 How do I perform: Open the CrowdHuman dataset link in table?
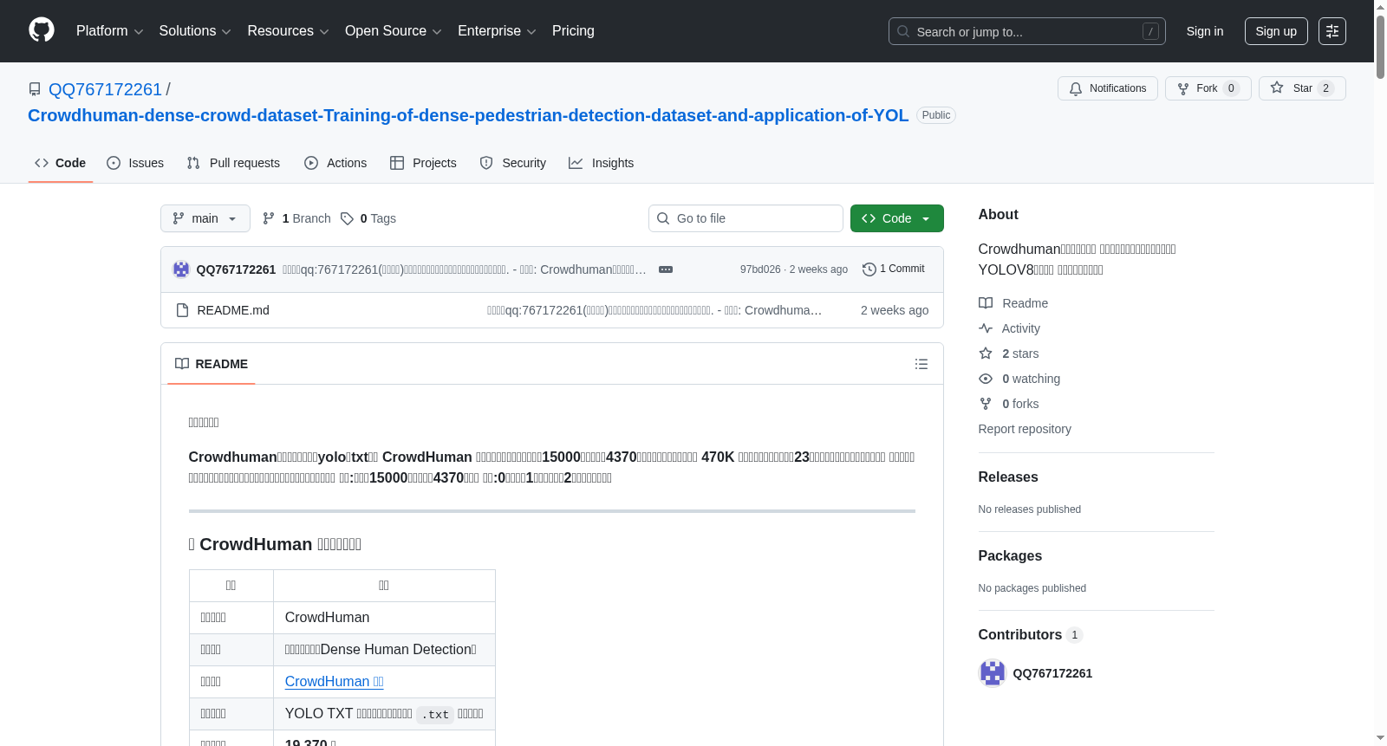pos(335,682)
